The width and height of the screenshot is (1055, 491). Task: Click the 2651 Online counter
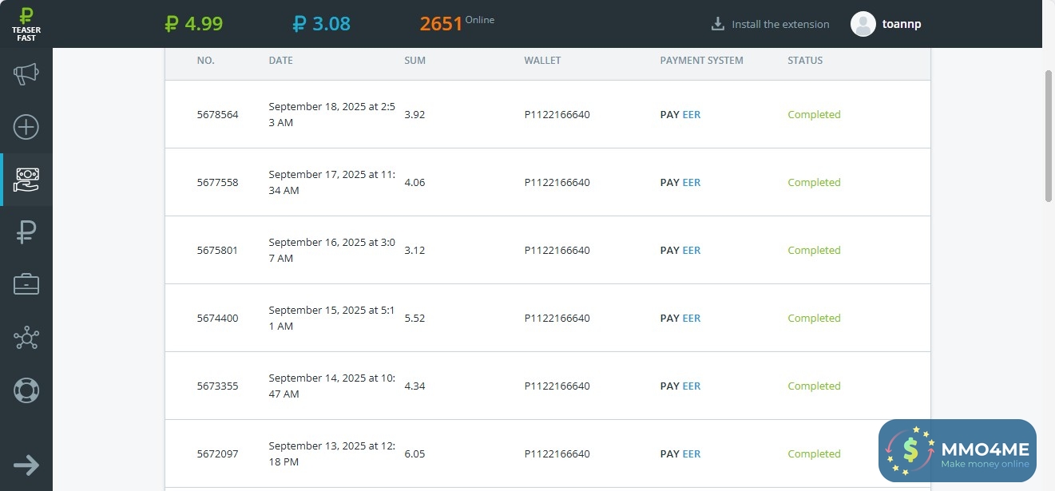(x=456, y=23)
